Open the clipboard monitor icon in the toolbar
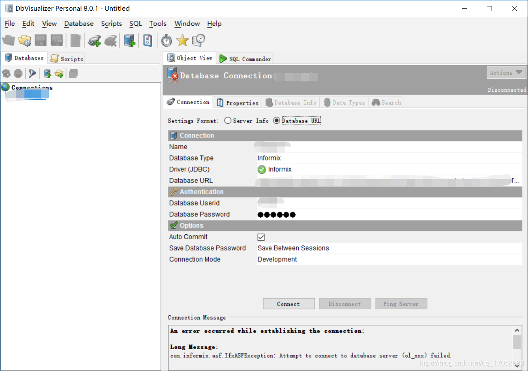528x371 pixels. point(147,40)
